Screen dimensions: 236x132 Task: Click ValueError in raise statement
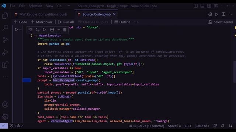point(63,64)
